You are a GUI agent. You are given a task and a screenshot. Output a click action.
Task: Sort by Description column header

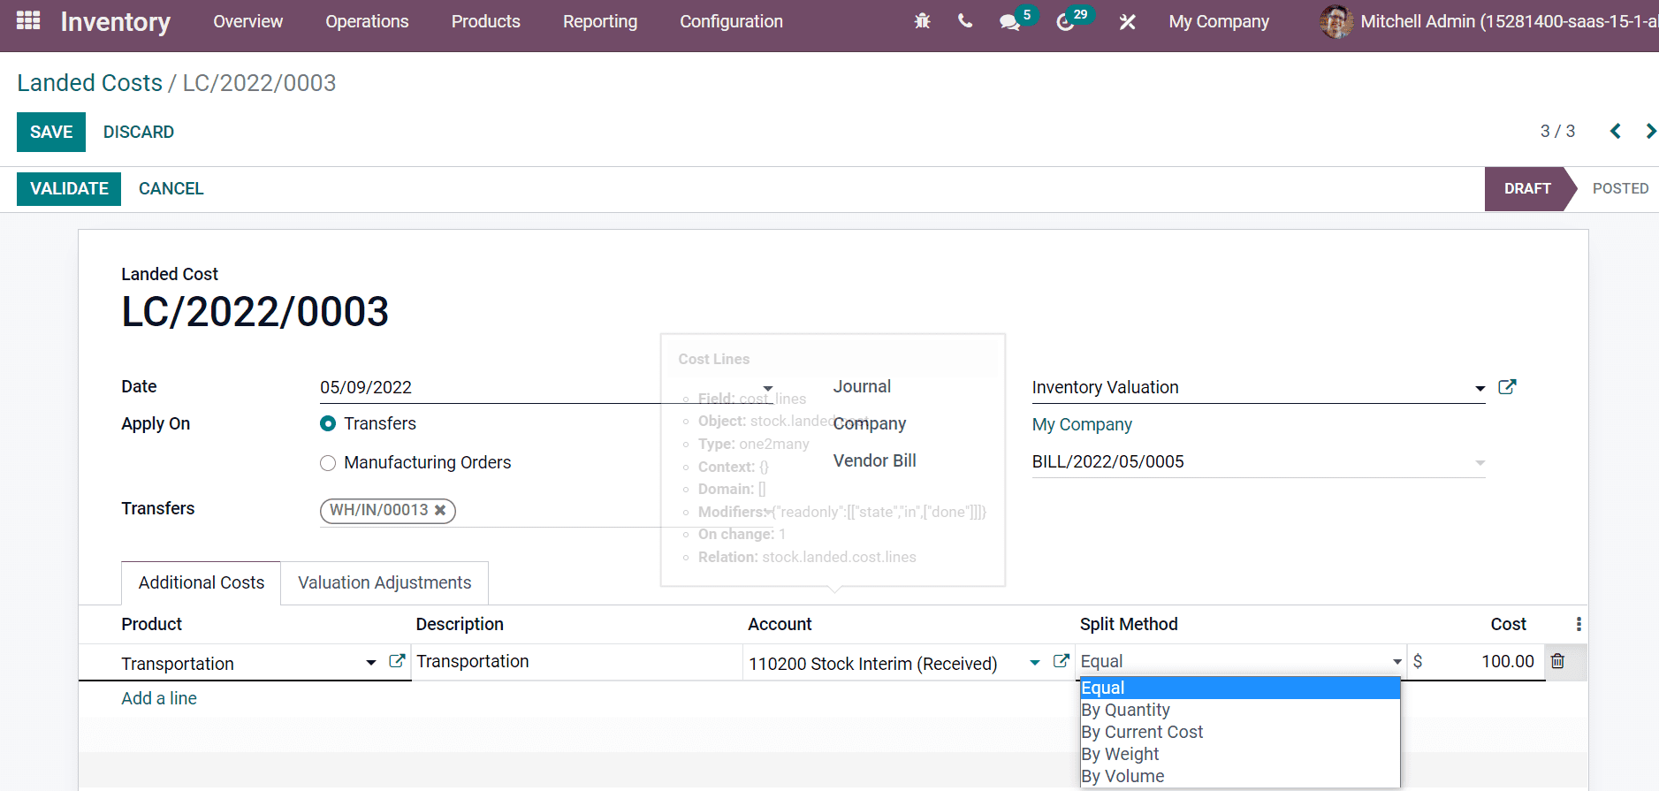coord(460,624)
